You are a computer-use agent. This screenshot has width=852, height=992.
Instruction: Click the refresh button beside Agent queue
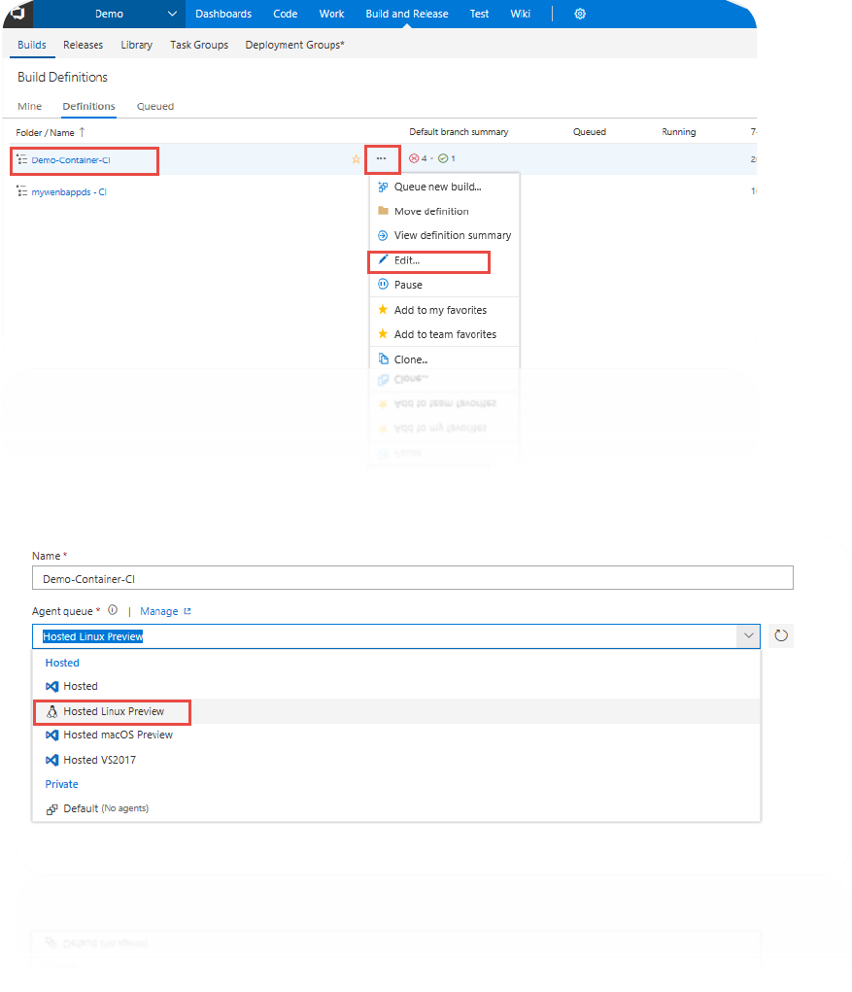coord(781,636)
